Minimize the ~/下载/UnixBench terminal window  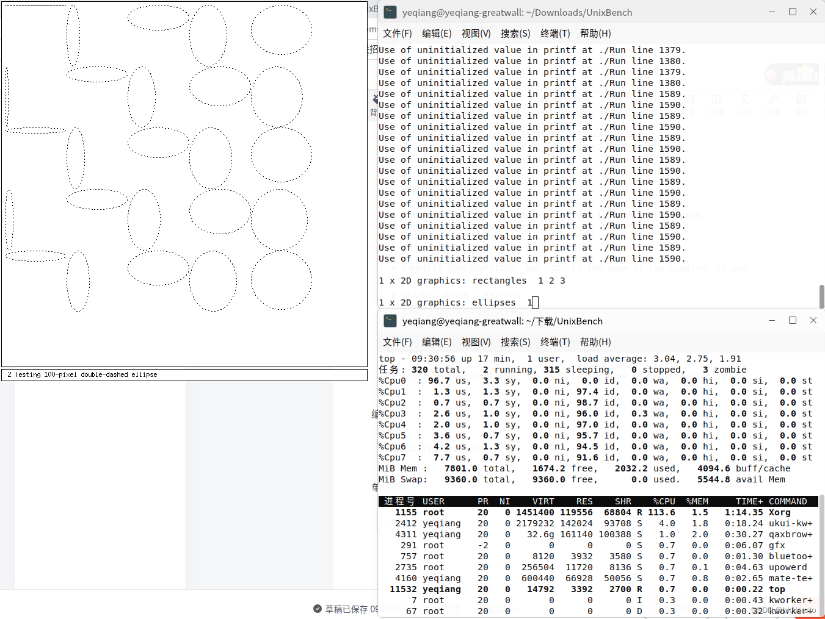tap(772, 320)
